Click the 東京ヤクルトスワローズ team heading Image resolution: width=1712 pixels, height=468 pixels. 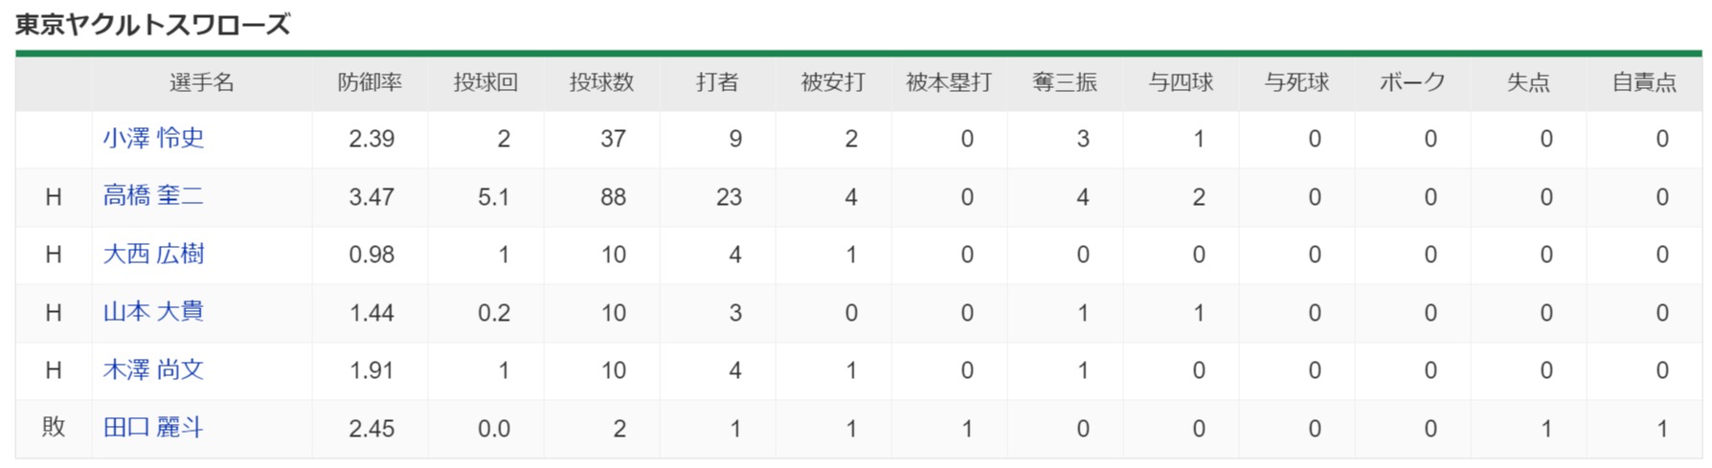pyautogui.click(x=152, y=25)
